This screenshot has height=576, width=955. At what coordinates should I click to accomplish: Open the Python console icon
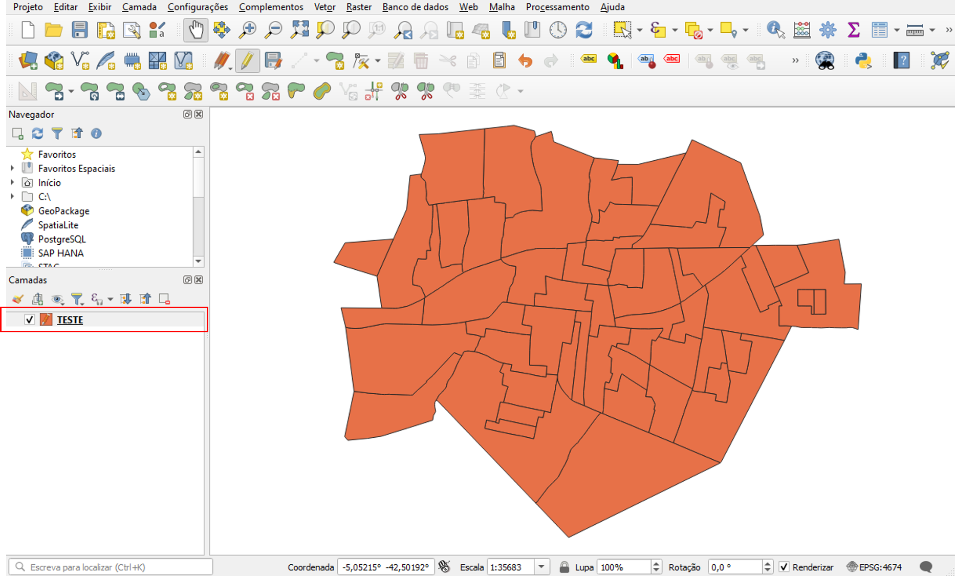coord(863,61)
